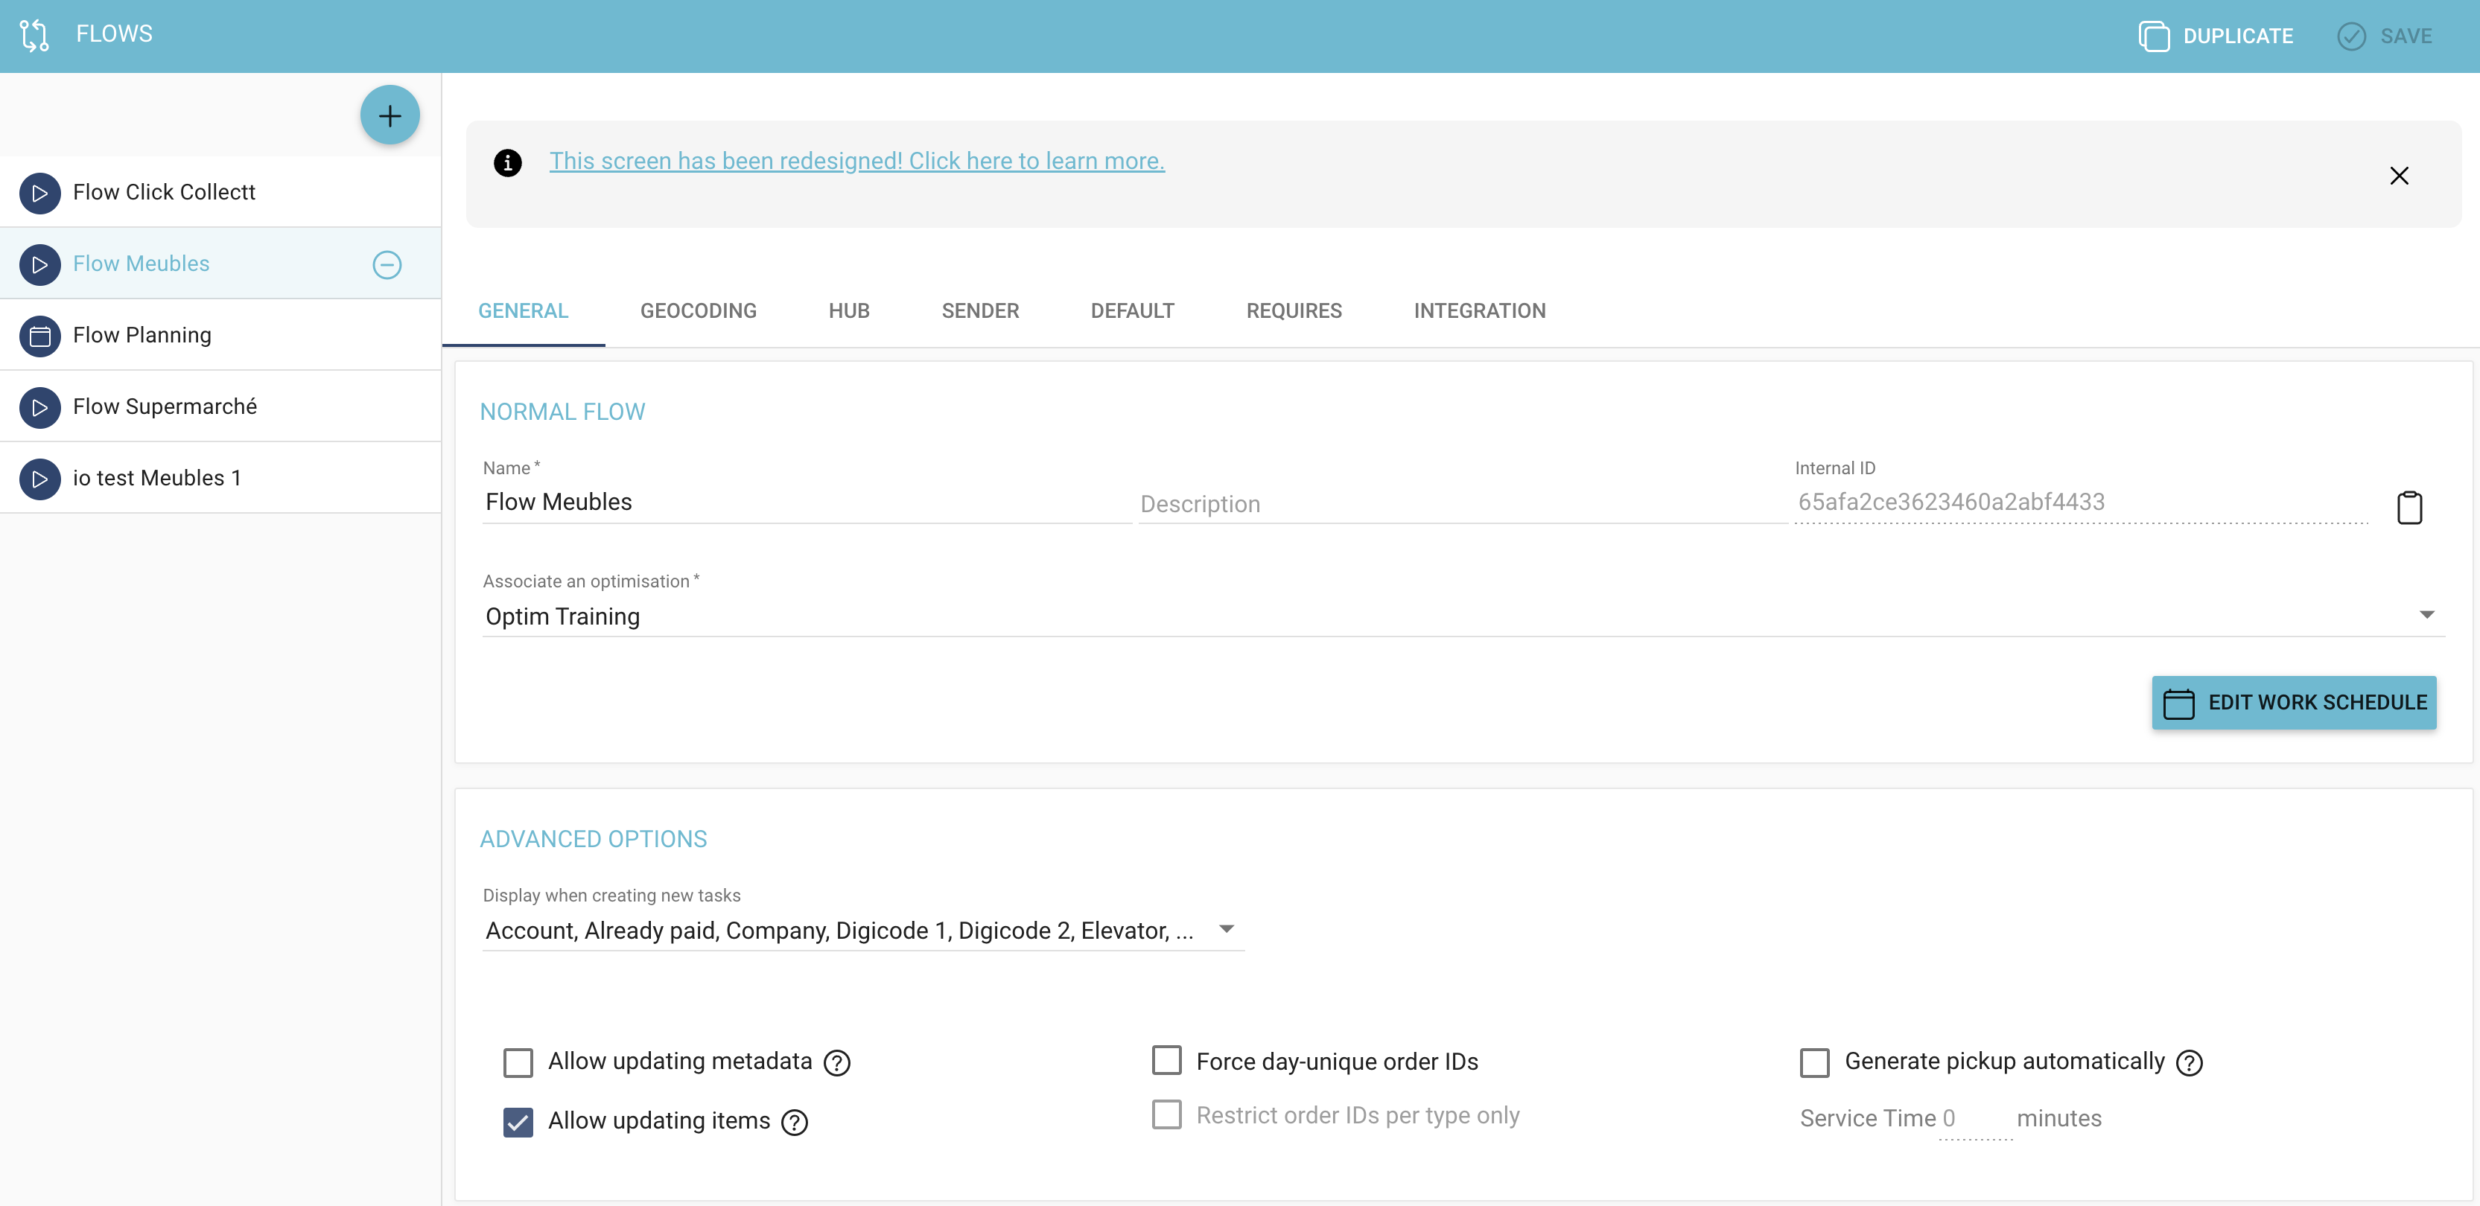The image size is (2480, 1206).
Task: Enable Allow updating metadata checkbox
Action: pyautogui.click(x=518, y=1062)
